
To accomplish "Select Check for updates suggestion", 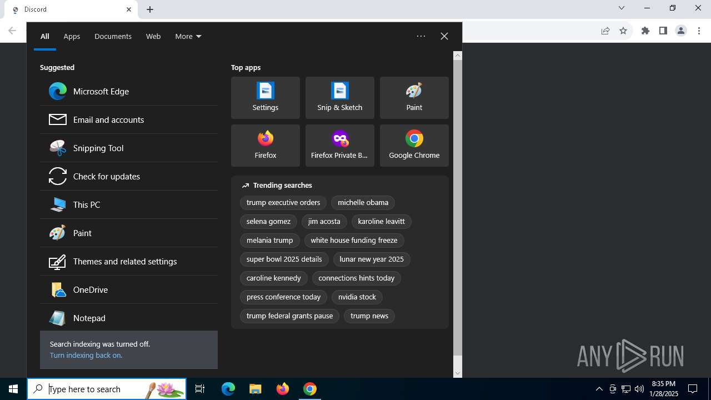I will 129,176.
